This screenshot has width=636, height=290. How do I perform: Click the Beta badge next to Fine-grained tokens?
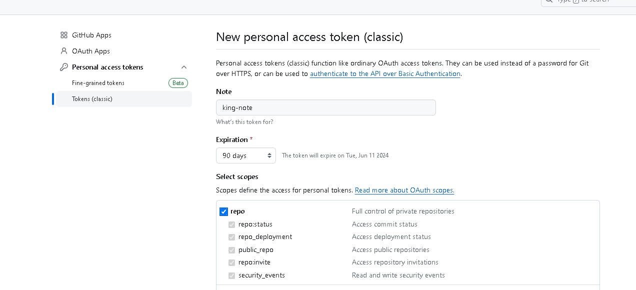[178, 83]
